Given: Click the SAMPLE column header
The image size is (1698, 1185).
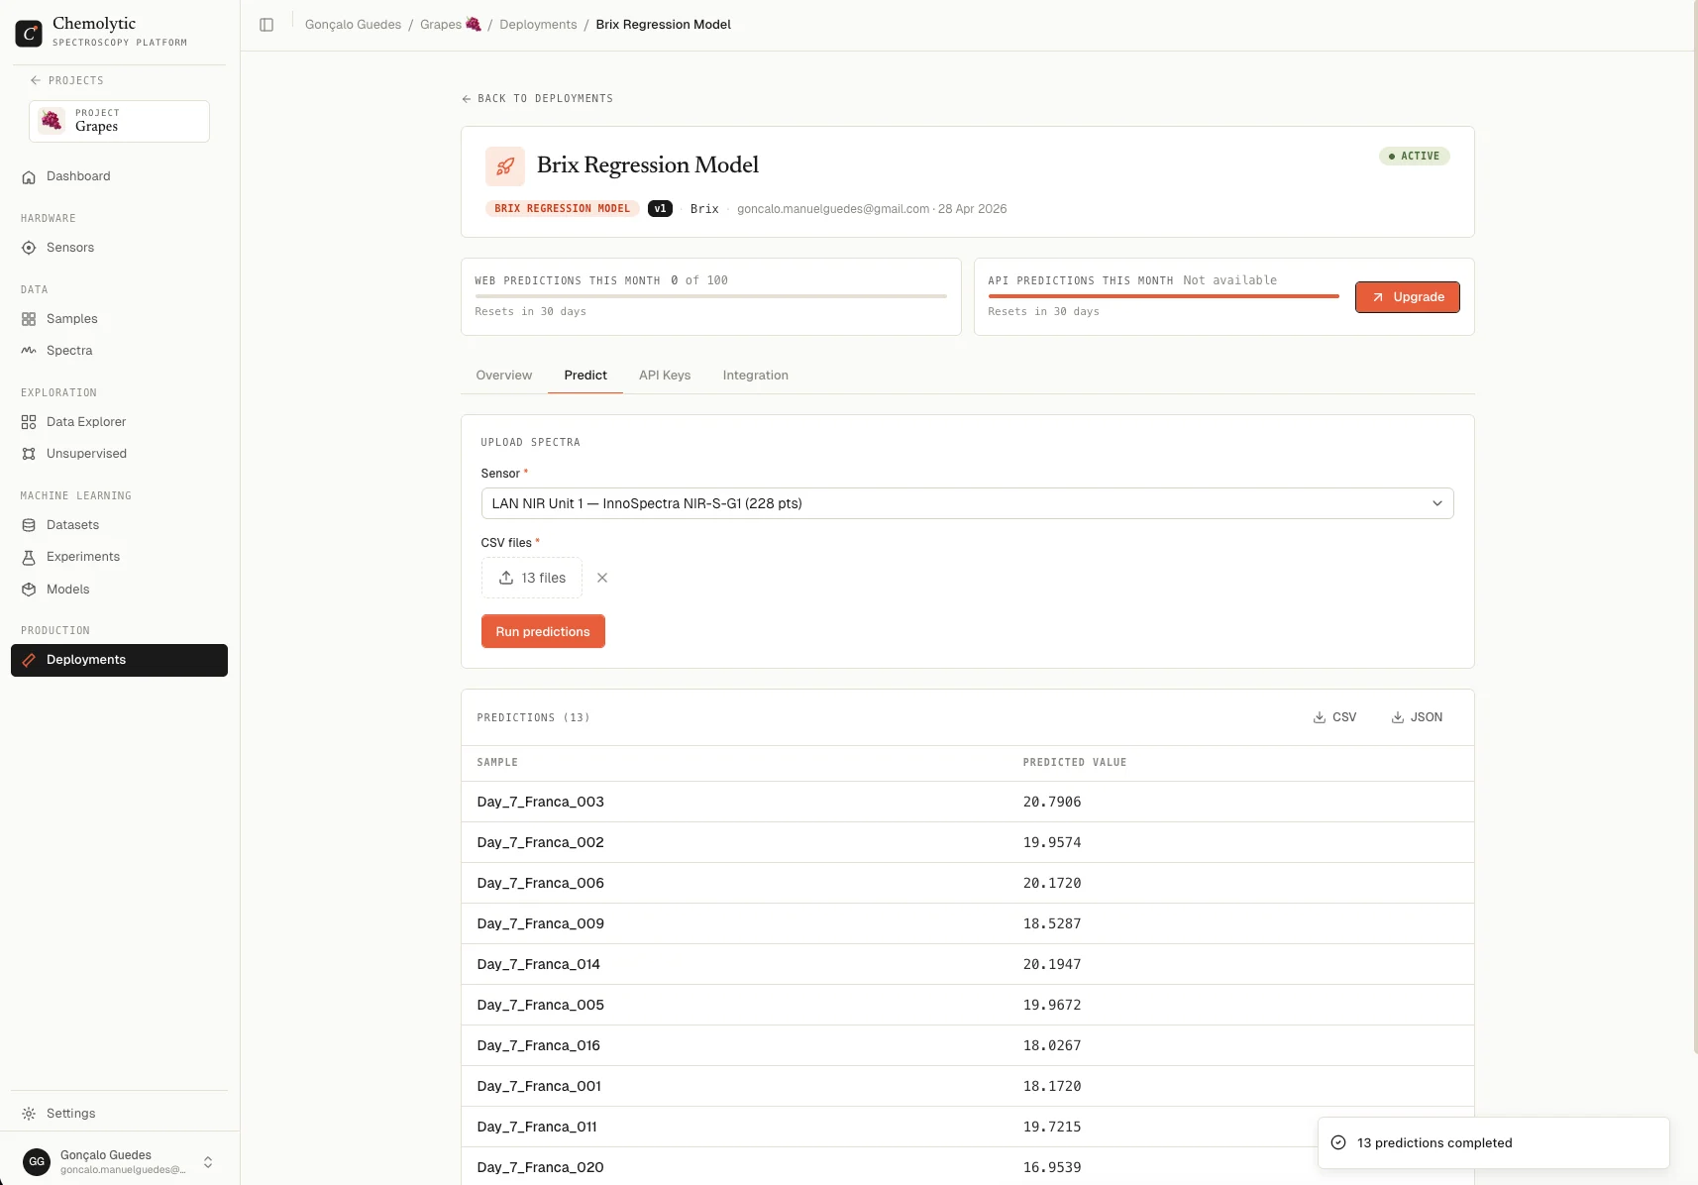Looking at the screenshot, I should click(497, 763).
